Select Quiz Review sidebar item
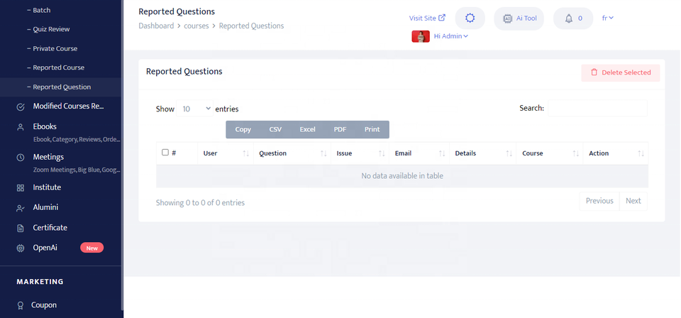 (51, 29)
